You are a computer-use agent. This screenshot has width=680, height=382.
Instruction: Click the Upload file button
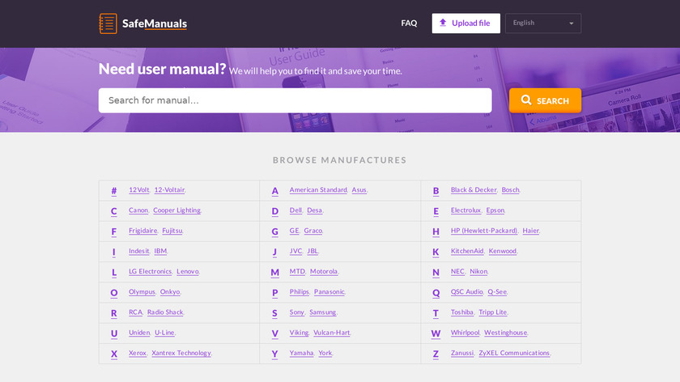pyautogui.click(x=465, y=23)
